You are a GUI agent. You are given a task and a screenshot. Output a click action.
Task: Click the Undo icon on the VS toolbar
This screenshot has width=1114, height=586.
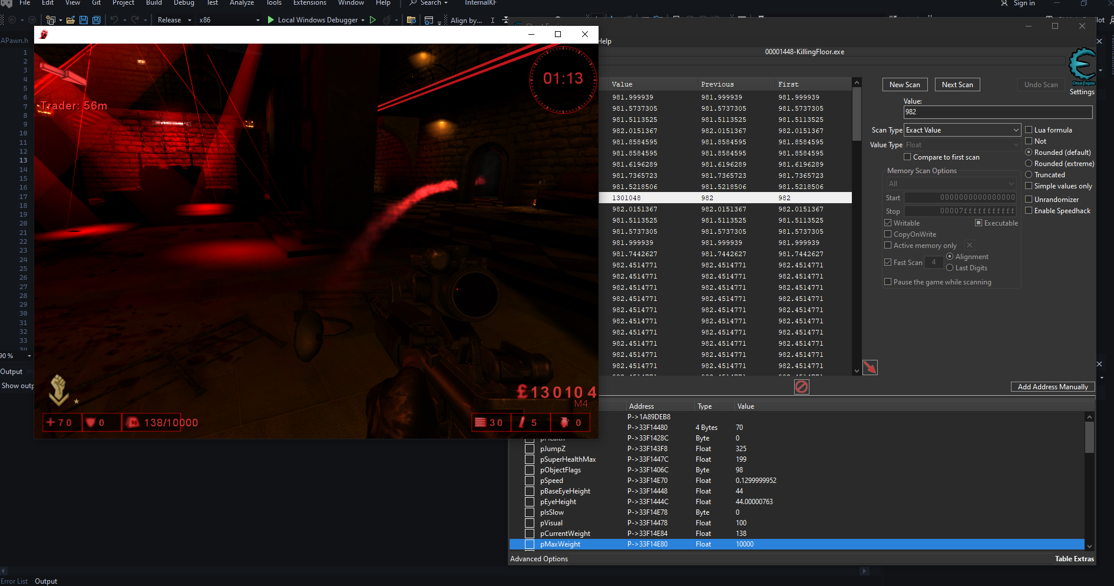point(114,19)
